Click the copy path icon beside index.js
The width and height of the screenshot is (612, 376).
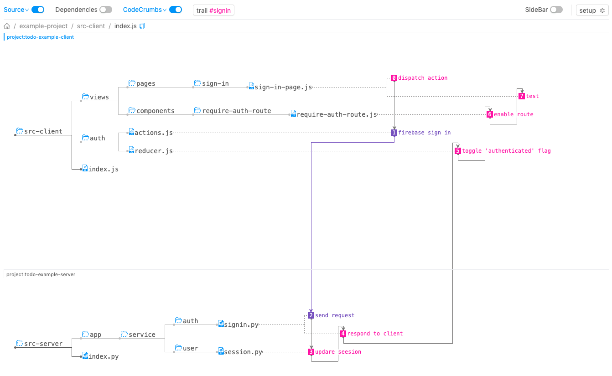click(142, 26)
